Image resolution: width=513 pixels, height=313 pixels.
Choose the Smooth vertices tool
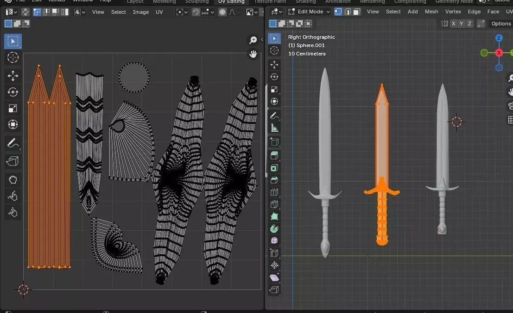274,241
